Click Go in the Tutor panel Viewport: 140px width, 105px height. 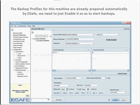(27, 96)
